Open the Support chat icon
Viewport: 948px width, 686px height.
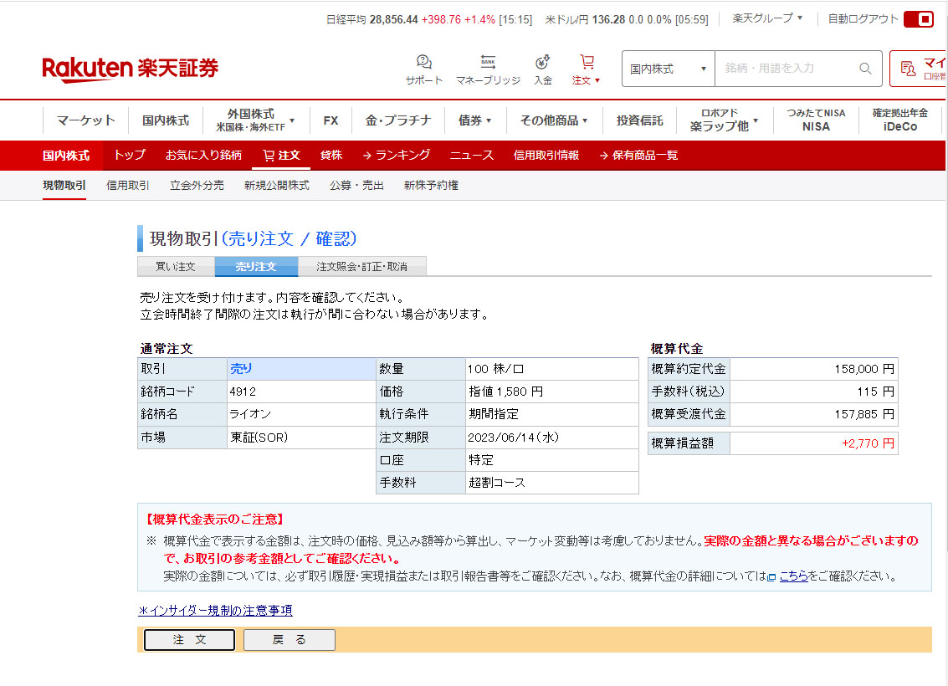[x=423, y=63]
